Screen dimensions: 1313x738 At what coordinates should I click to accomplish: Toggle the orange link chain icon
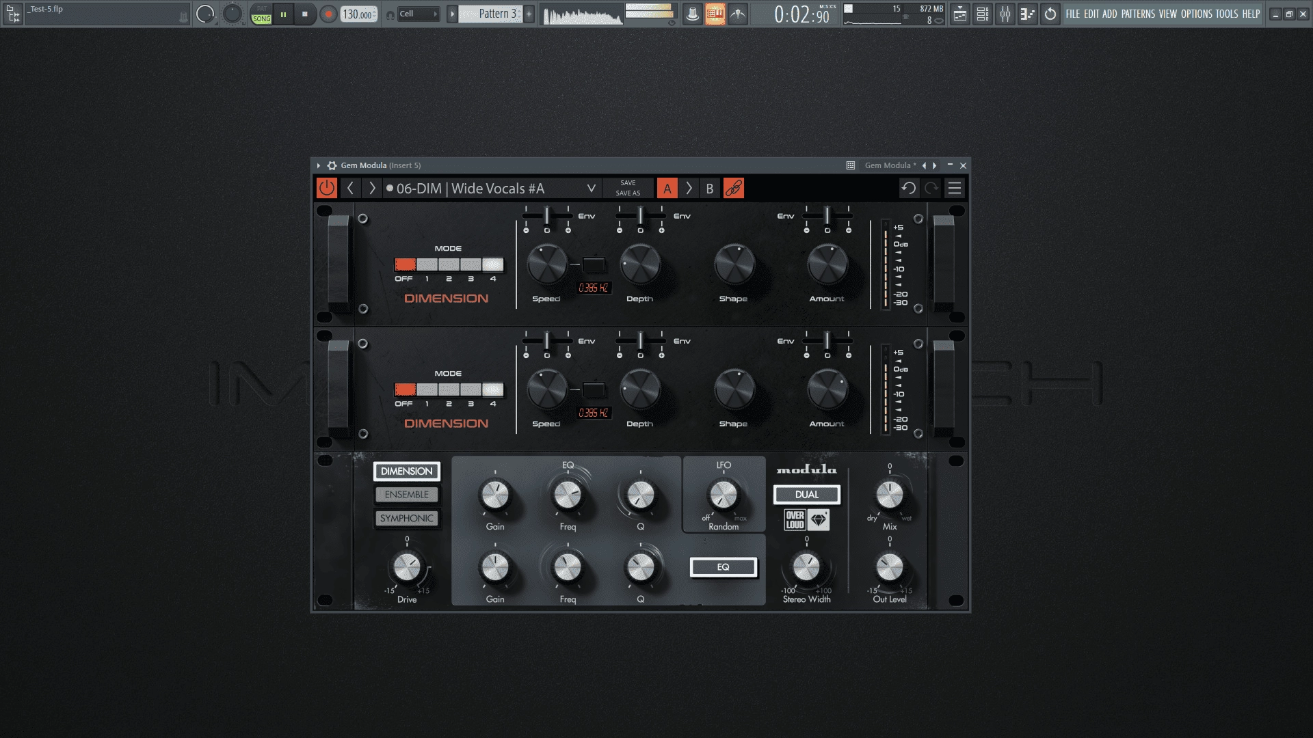[734, 189]
